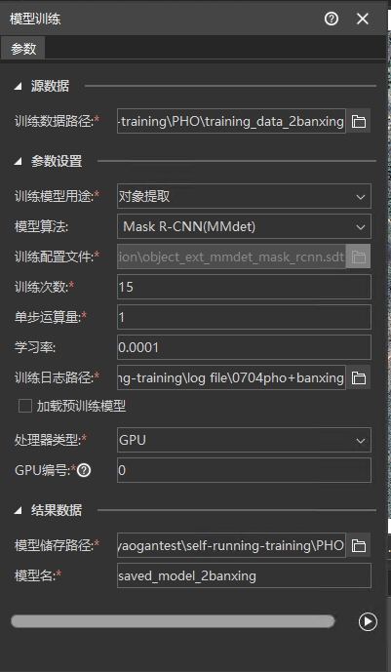This screenshot has height=672, width=391.
Task: Switch to the 参数 tab
Action: click(23, 49)
